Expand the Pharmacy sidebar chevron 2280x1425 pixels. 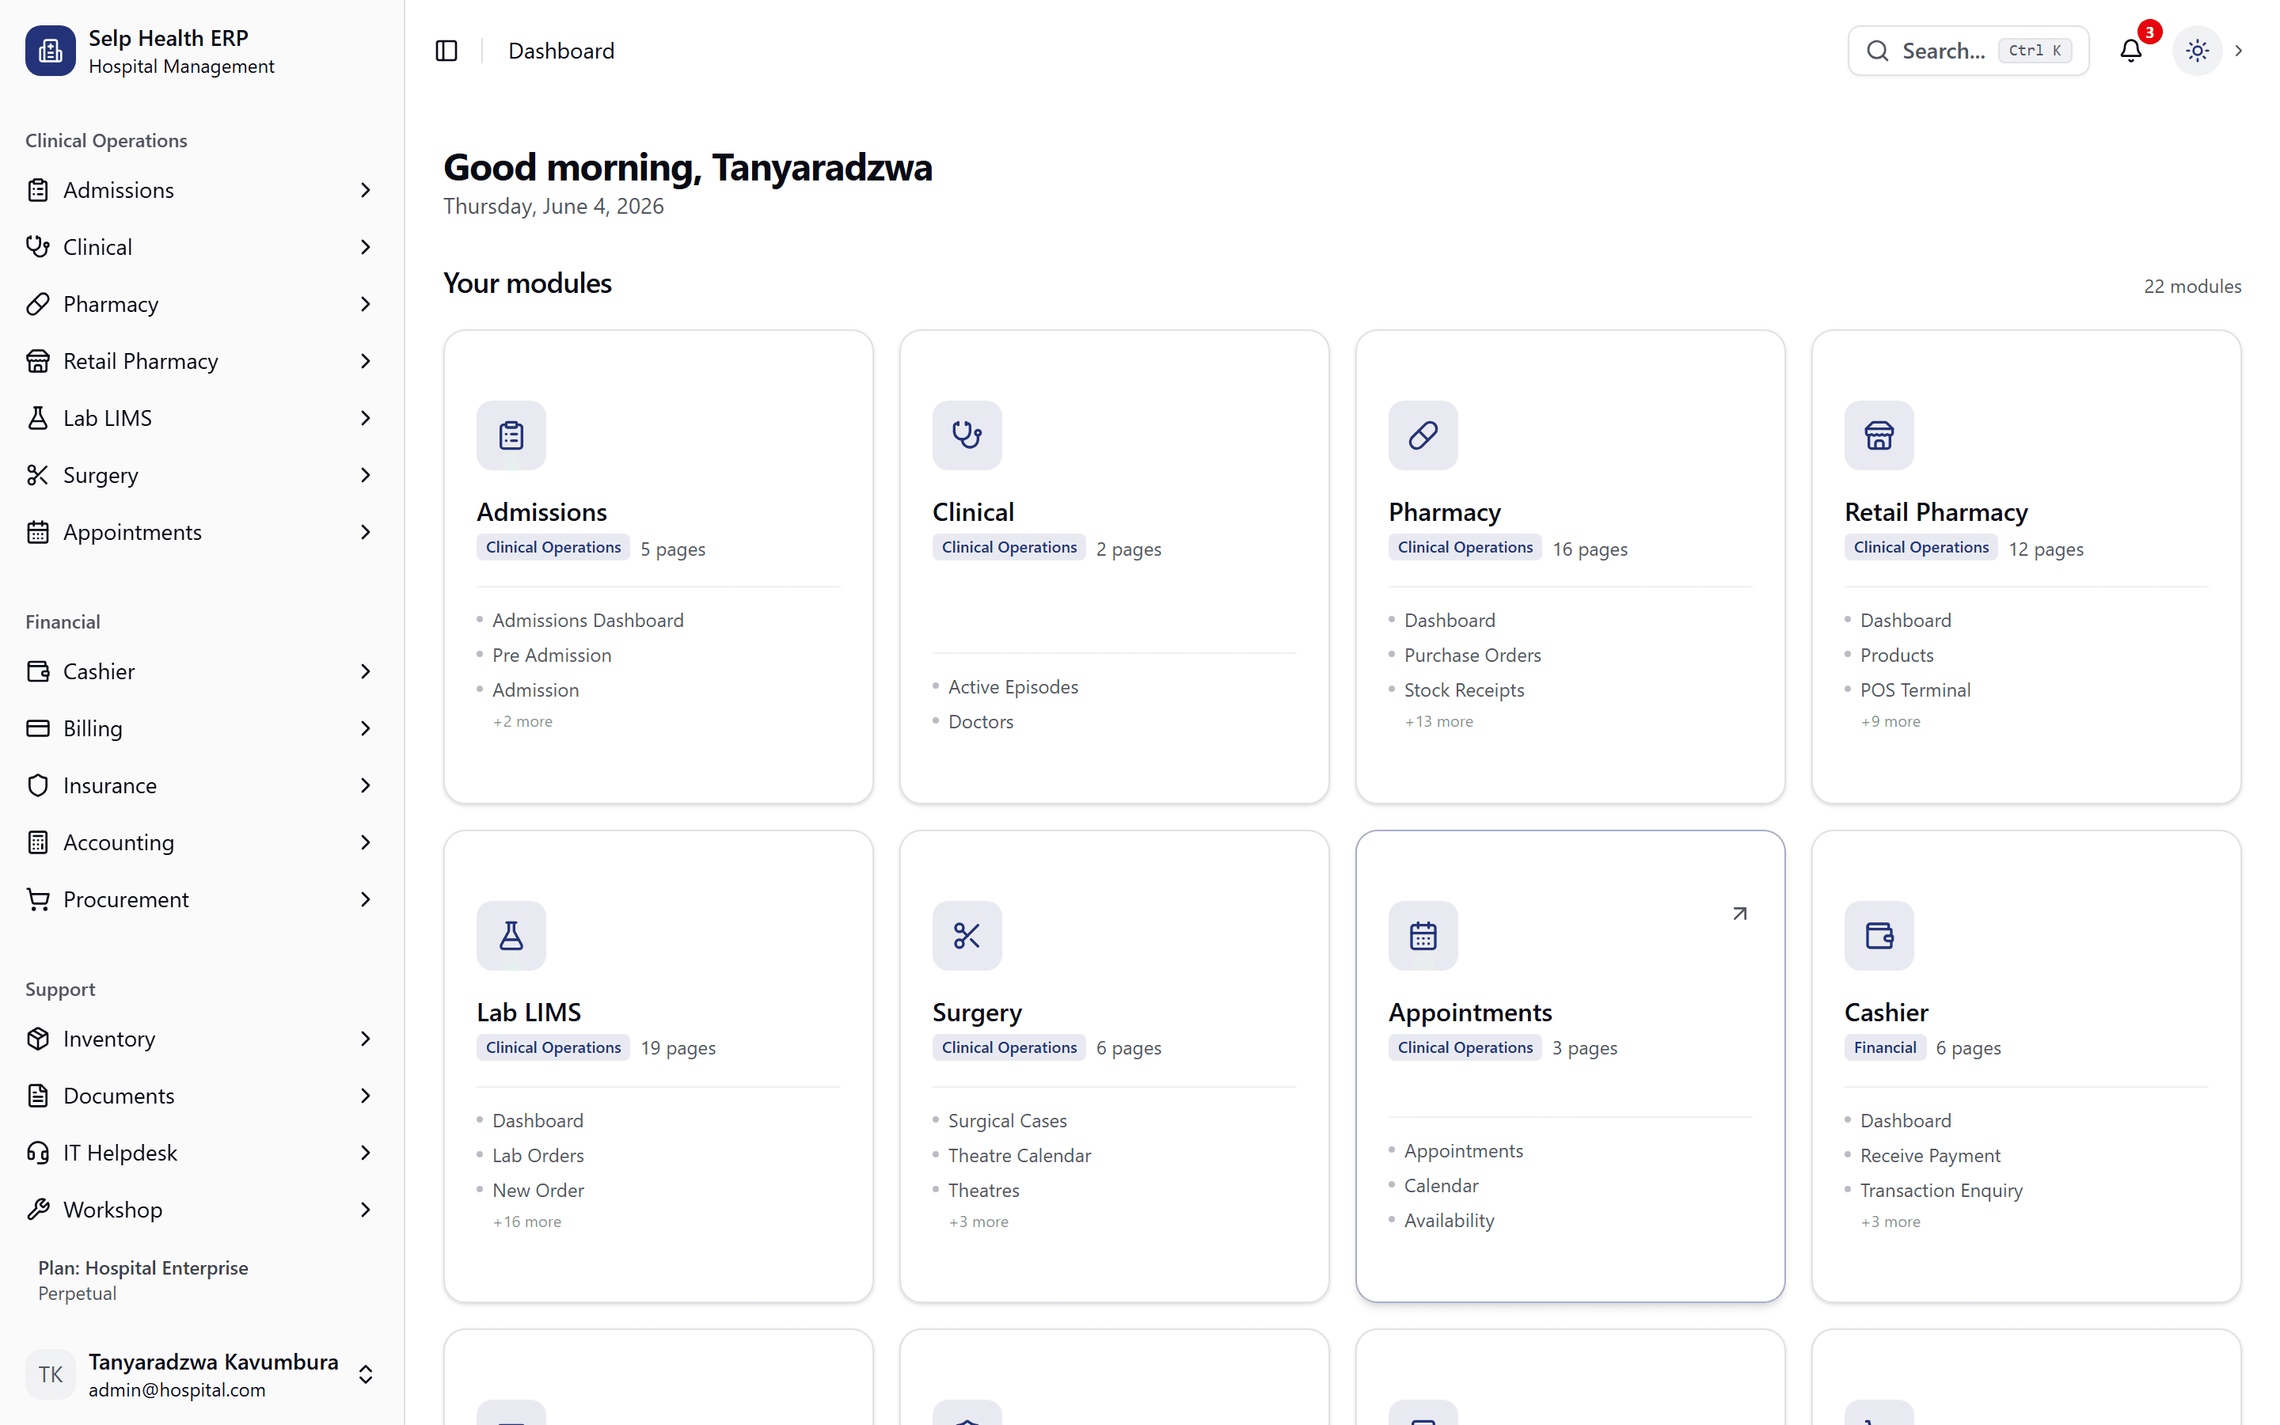[366, 305]
